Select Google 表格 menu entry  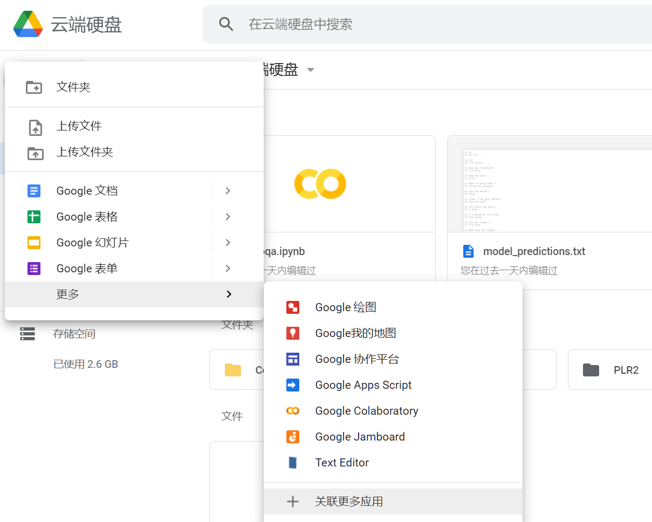pyautogui.click(x=134, y=217)
